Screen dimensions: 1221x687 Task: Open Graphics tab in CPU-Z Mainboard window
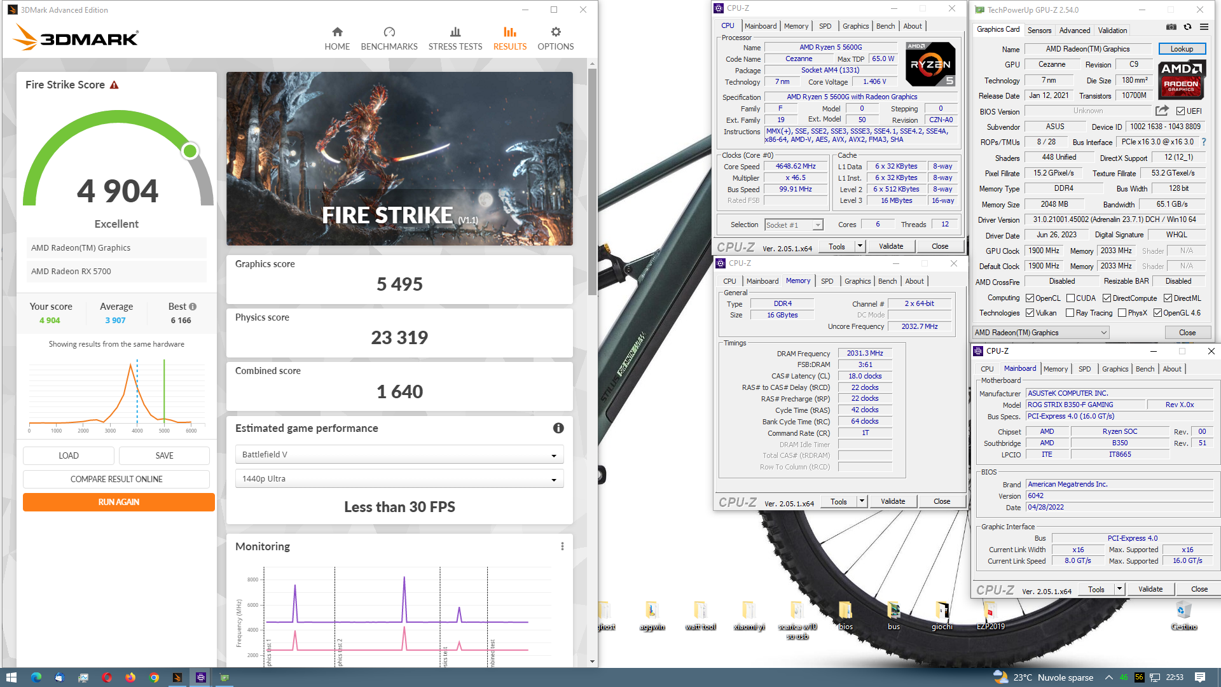coord(1115,369)
